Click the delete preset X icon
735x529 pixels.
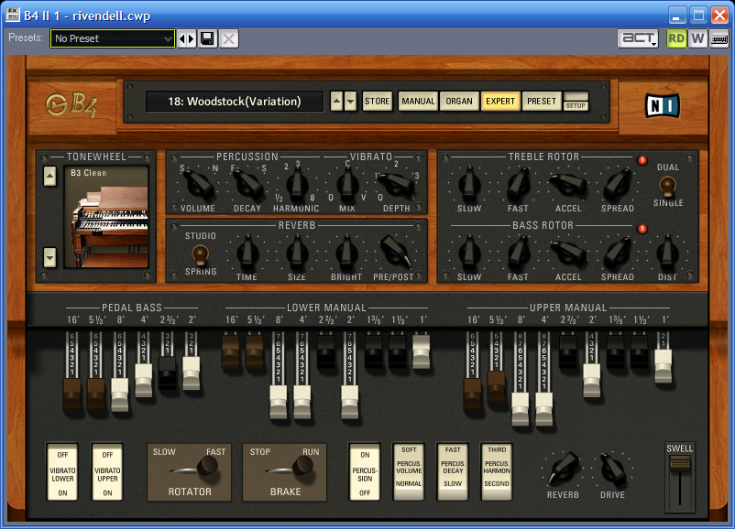229,38
